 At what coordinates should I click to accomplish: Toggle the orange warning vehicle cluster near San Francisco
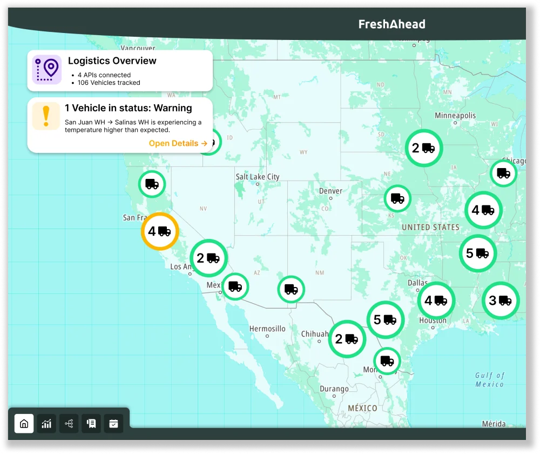159,231
